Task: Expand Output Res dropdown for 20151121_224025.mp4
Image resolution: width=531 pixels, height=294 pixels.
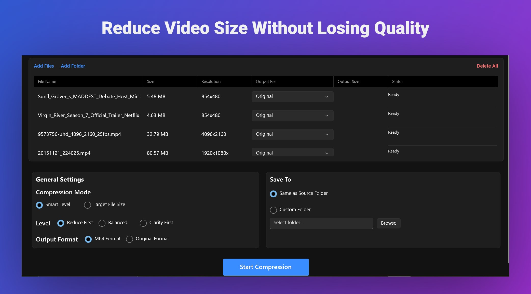Action: click(292, 152)
